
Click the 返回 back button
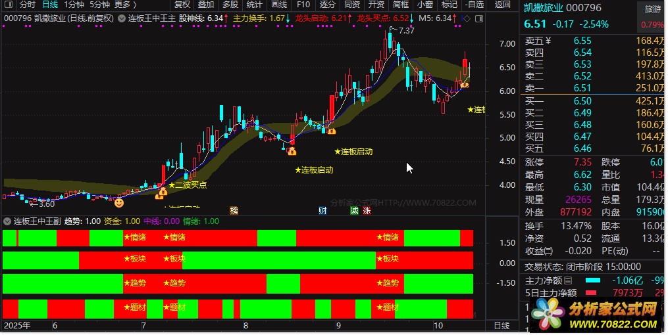[502, 5]
